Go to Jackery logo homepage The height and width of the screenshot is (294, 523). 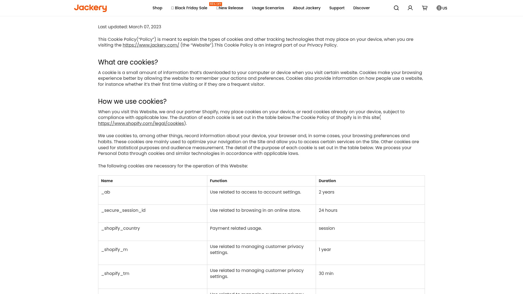pos(90,8)
